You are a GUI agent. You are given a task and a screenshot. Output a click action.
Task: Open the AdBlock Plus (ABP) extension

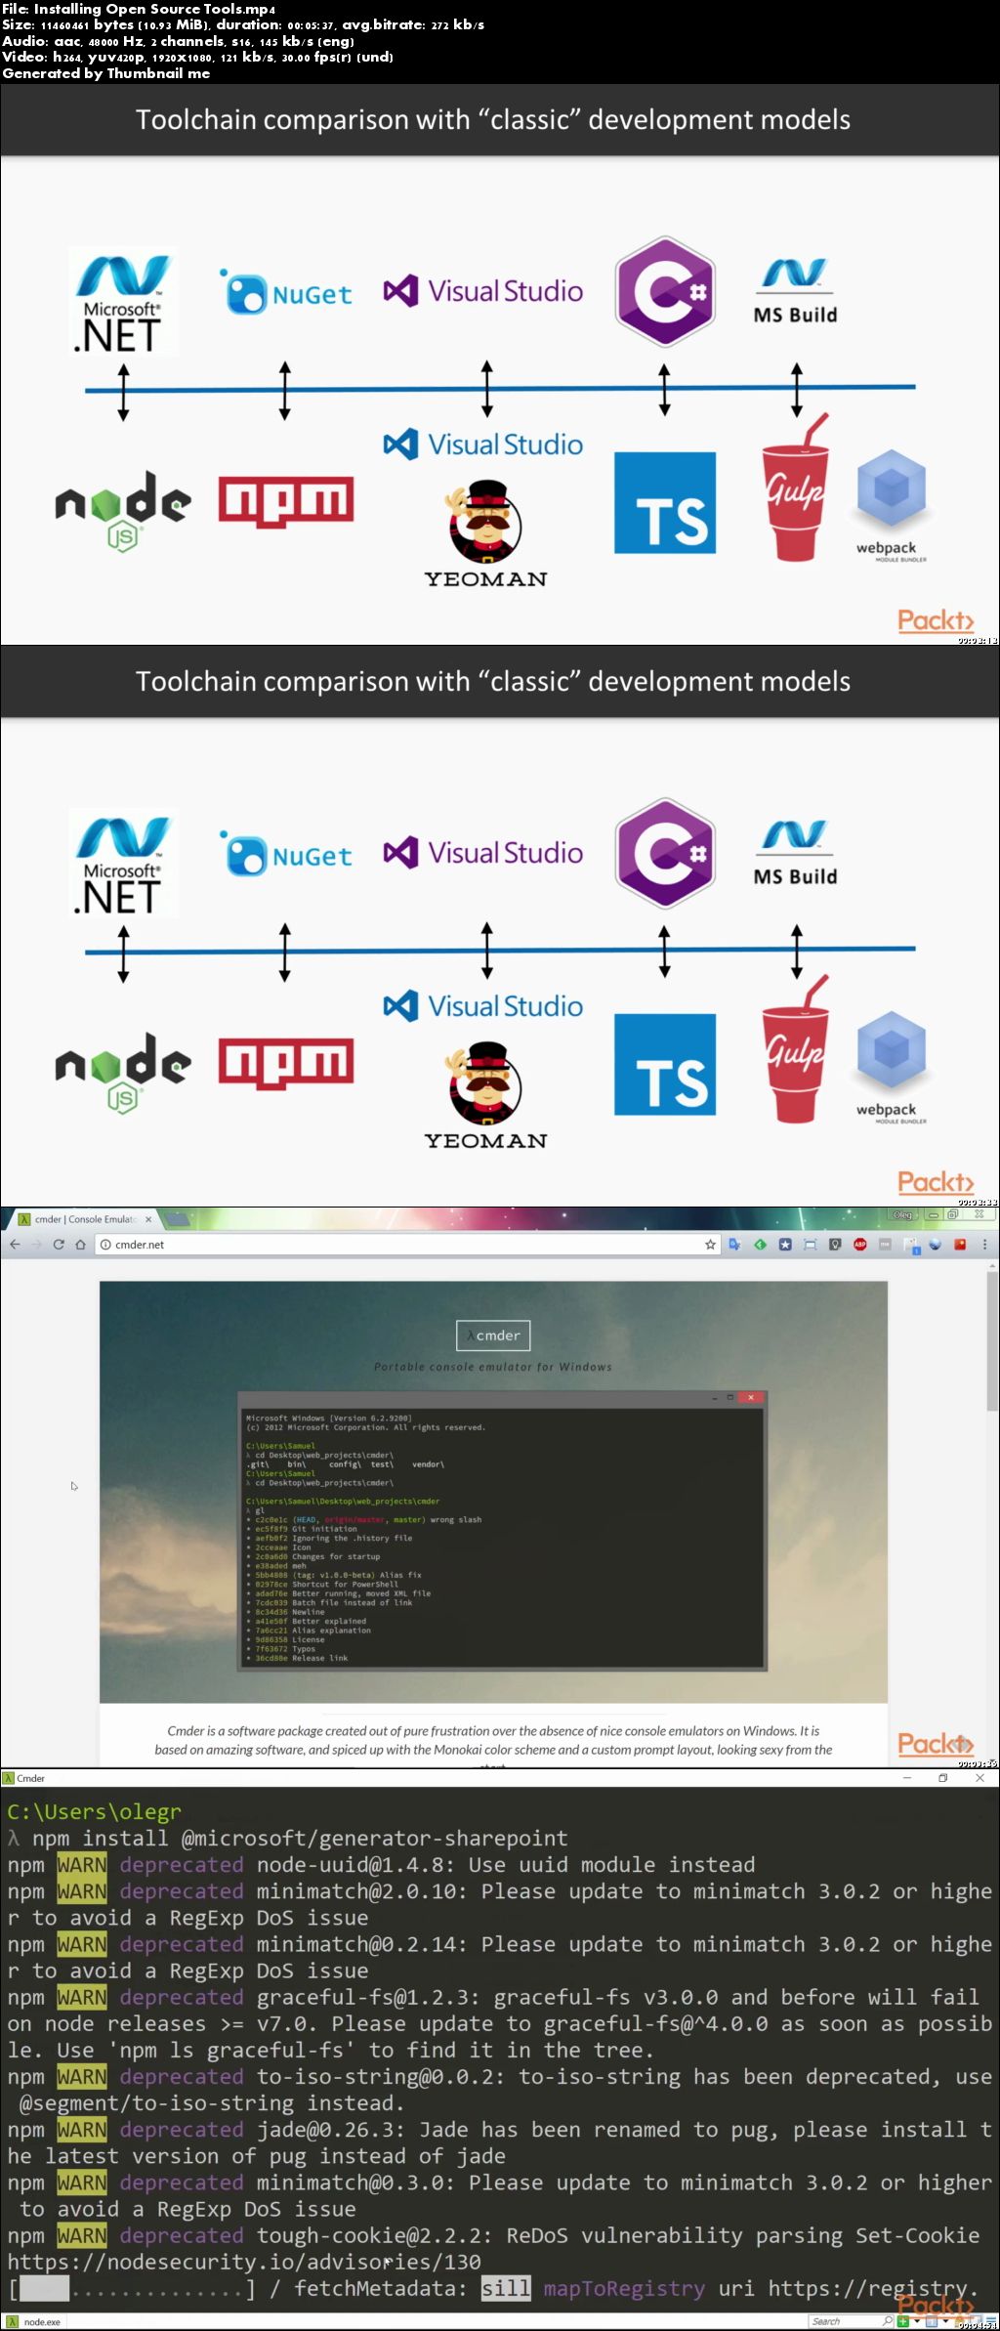point(859,1245)
